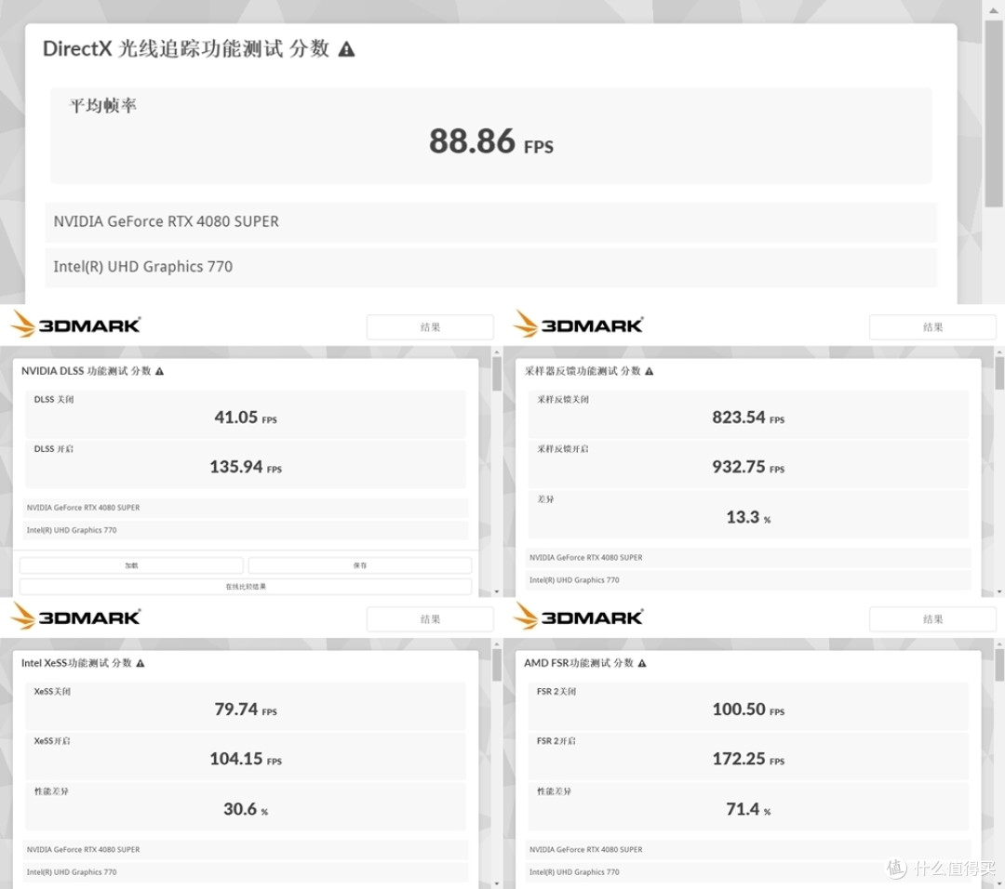
Task: Open the 结果 tab above the AMD FSR panel
Action: click(x=932, y=619)
